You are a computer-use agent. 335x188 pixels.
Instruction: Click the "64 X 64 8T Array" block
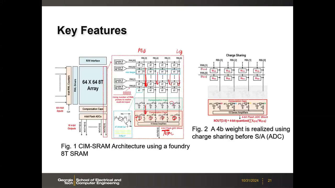point(93,85)
